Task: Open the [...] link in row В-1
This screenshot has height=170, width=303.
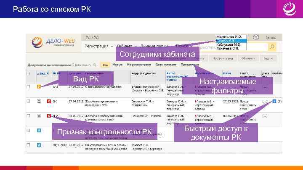Action: point(265,102)
